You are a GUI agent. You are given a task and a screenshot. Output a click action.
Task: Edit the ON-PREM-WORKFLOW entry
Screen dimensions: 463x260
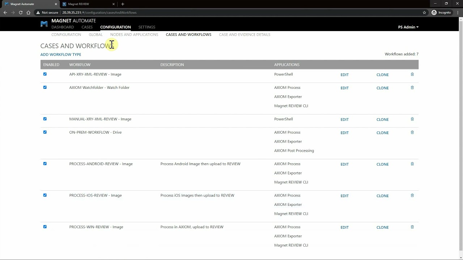[x=344, y=133]
